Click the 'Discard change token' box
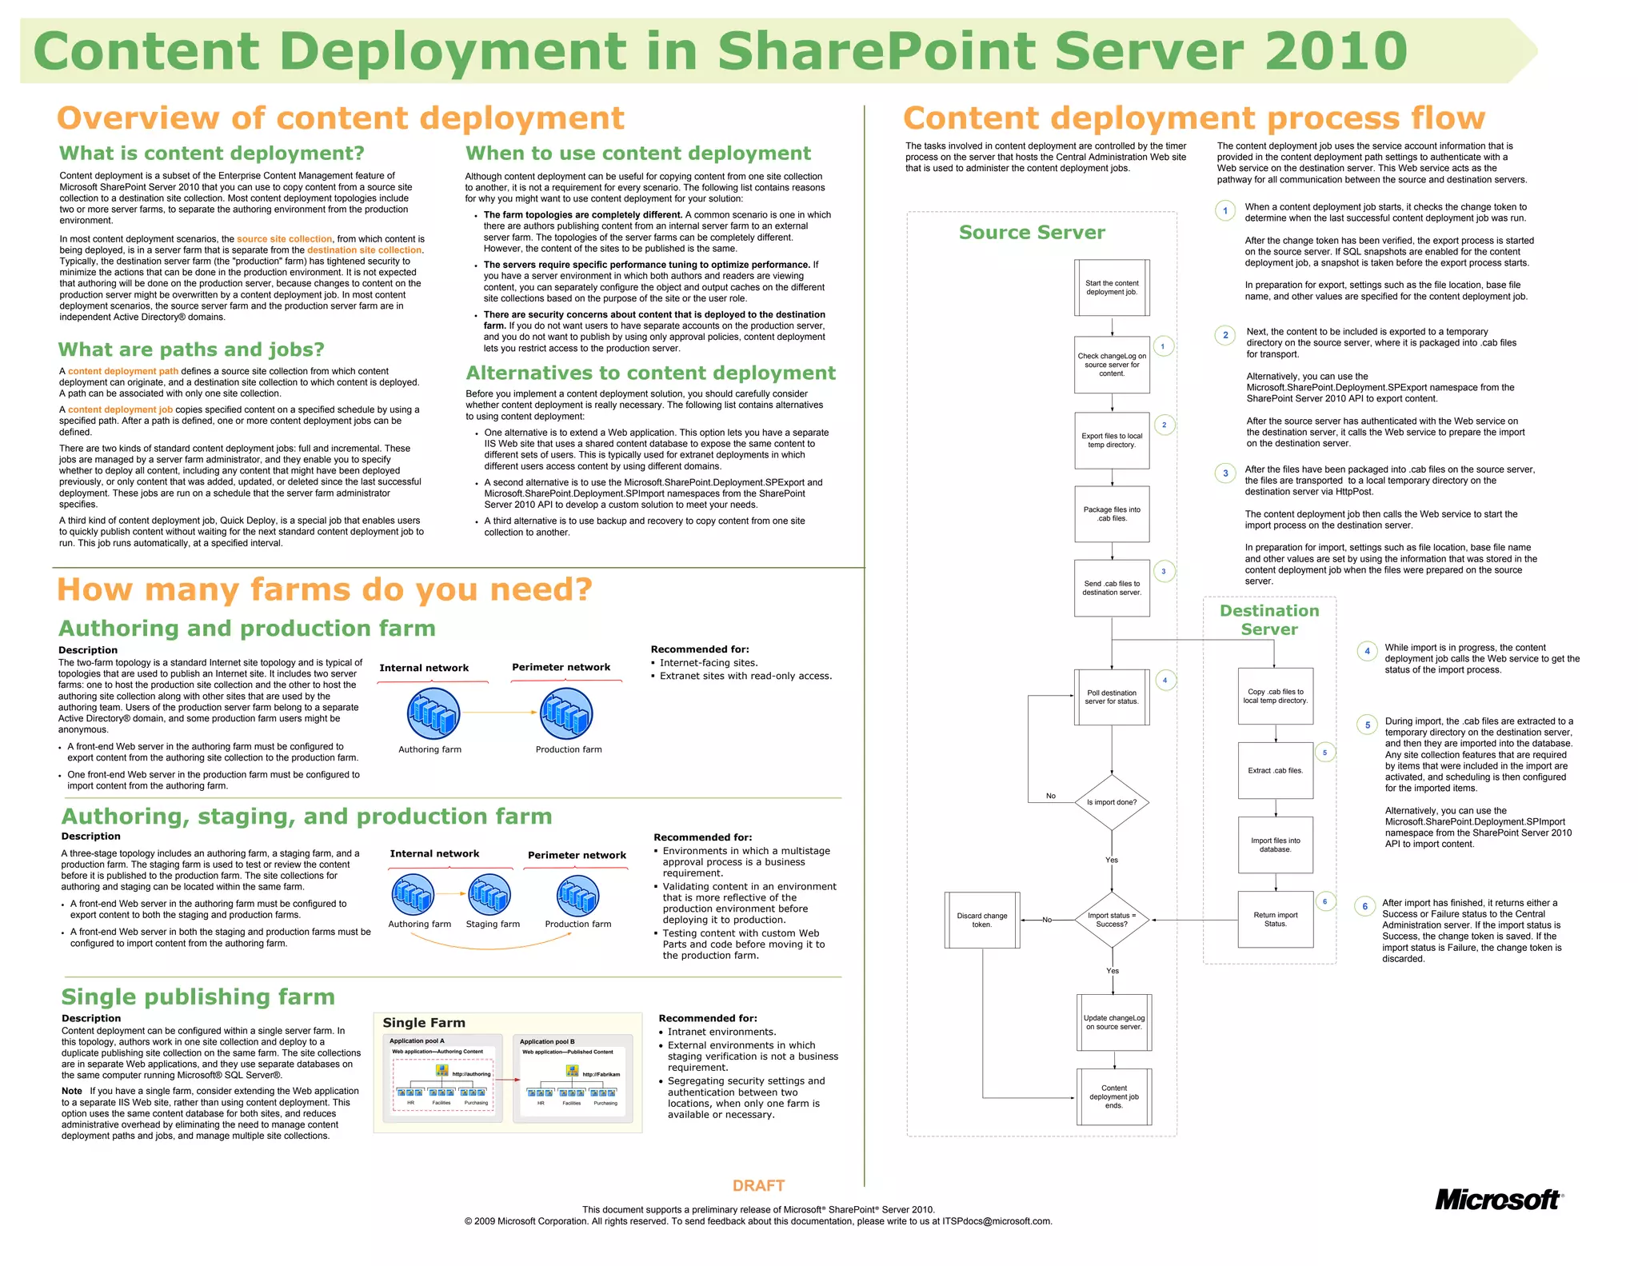Viewport: 1638px width, 1266px height. pos(982,920)
